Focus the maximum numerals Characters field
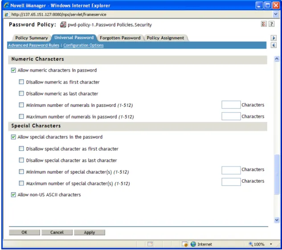Viewport: 282px width, 250px height. [231, 116]
